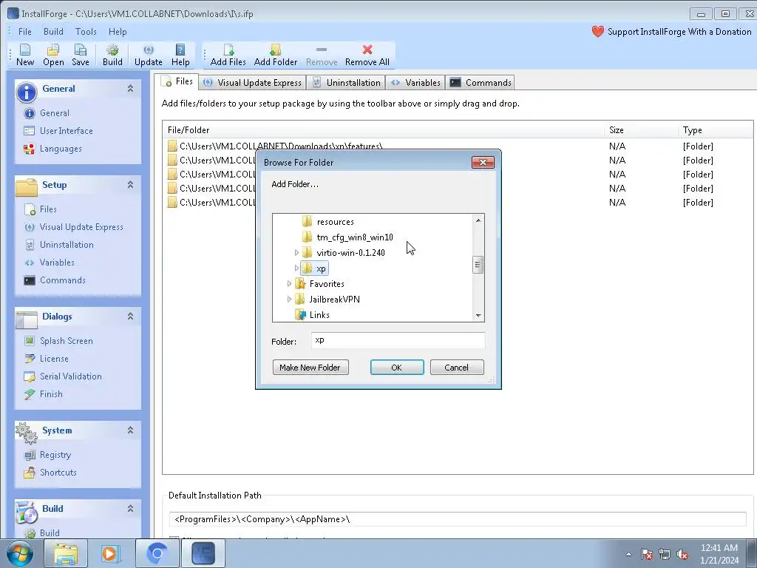Screen dimensions: 757x568
Task: Open File Explorer from taskbar
Action: point(66,553)
